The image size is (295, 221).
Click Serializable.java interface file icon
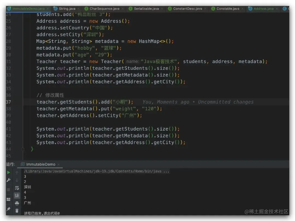point(130,9)
